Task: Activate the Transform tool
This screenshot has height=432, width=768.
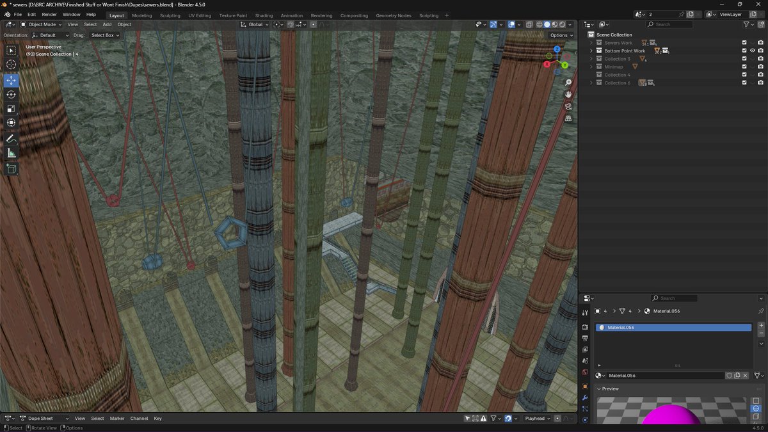Action: (11, 123)
